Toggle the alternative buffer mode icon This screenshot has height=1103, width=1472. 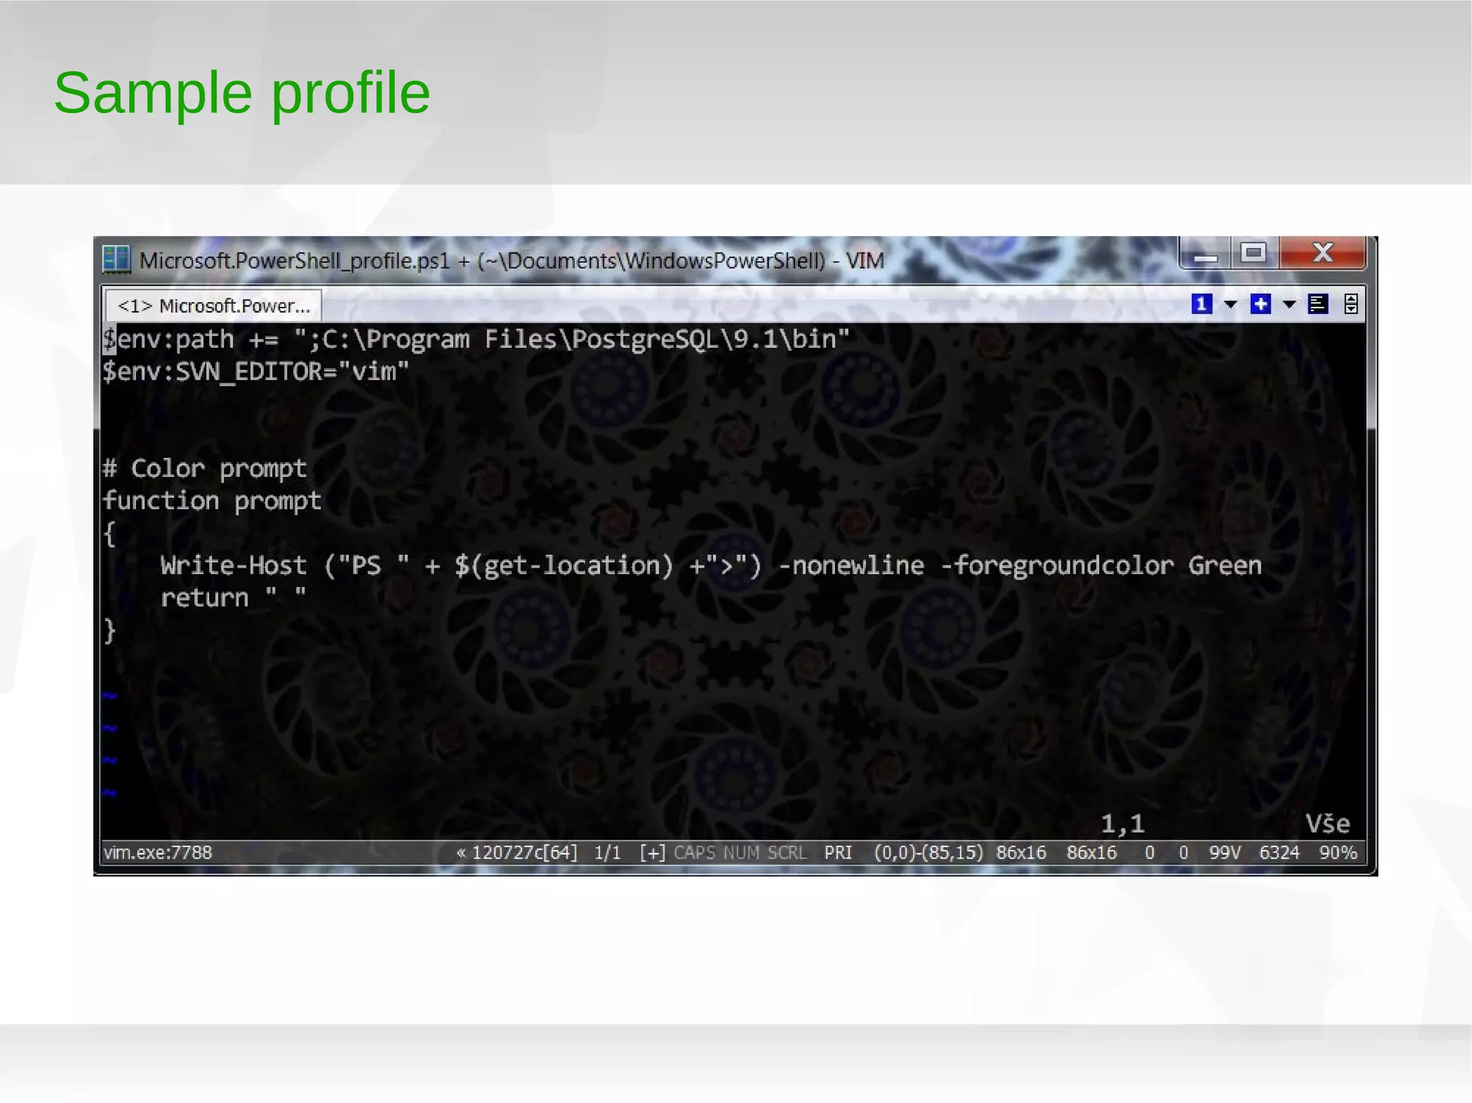coord(1317,304)
